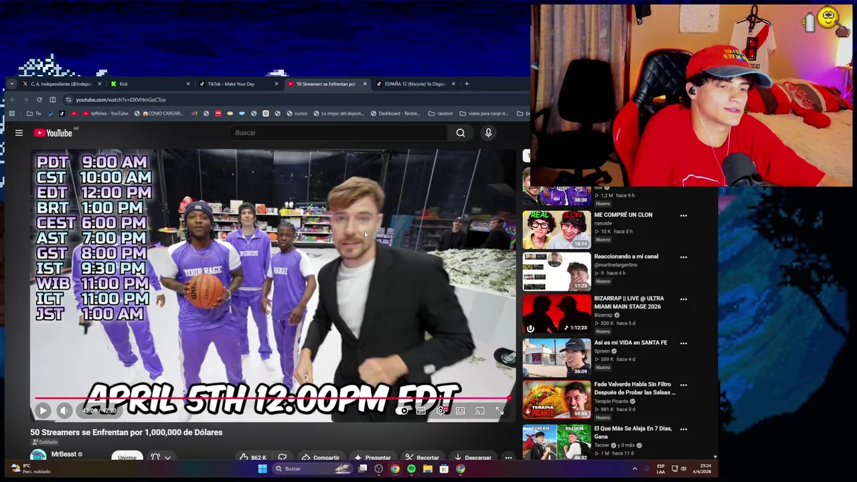
Task: Click the Preguntar button
Action: (x=372, y=457)
